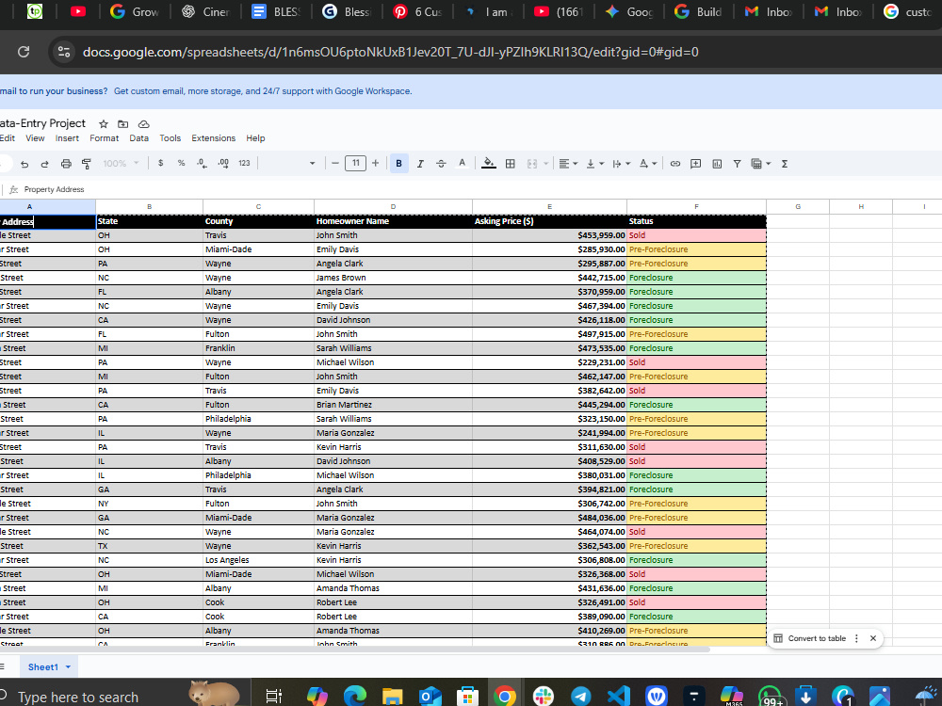Print the spreadsheet using the printer icon

click(x=66, y=163)
